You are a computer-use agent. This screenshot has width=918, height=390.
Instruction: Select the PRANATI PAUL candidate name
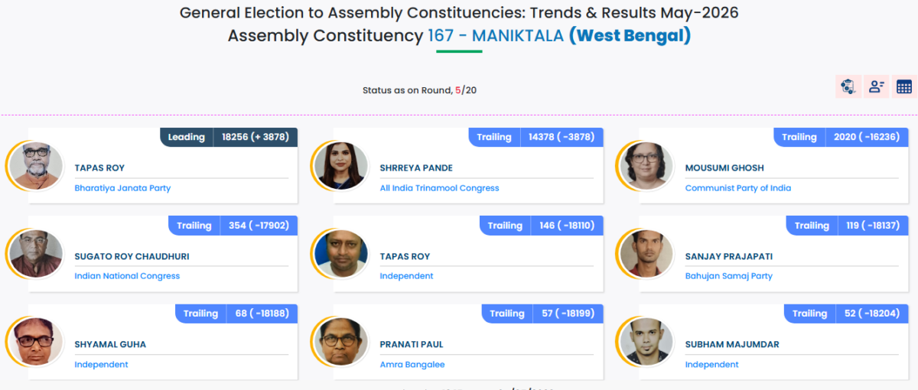(x=412, y=344)
